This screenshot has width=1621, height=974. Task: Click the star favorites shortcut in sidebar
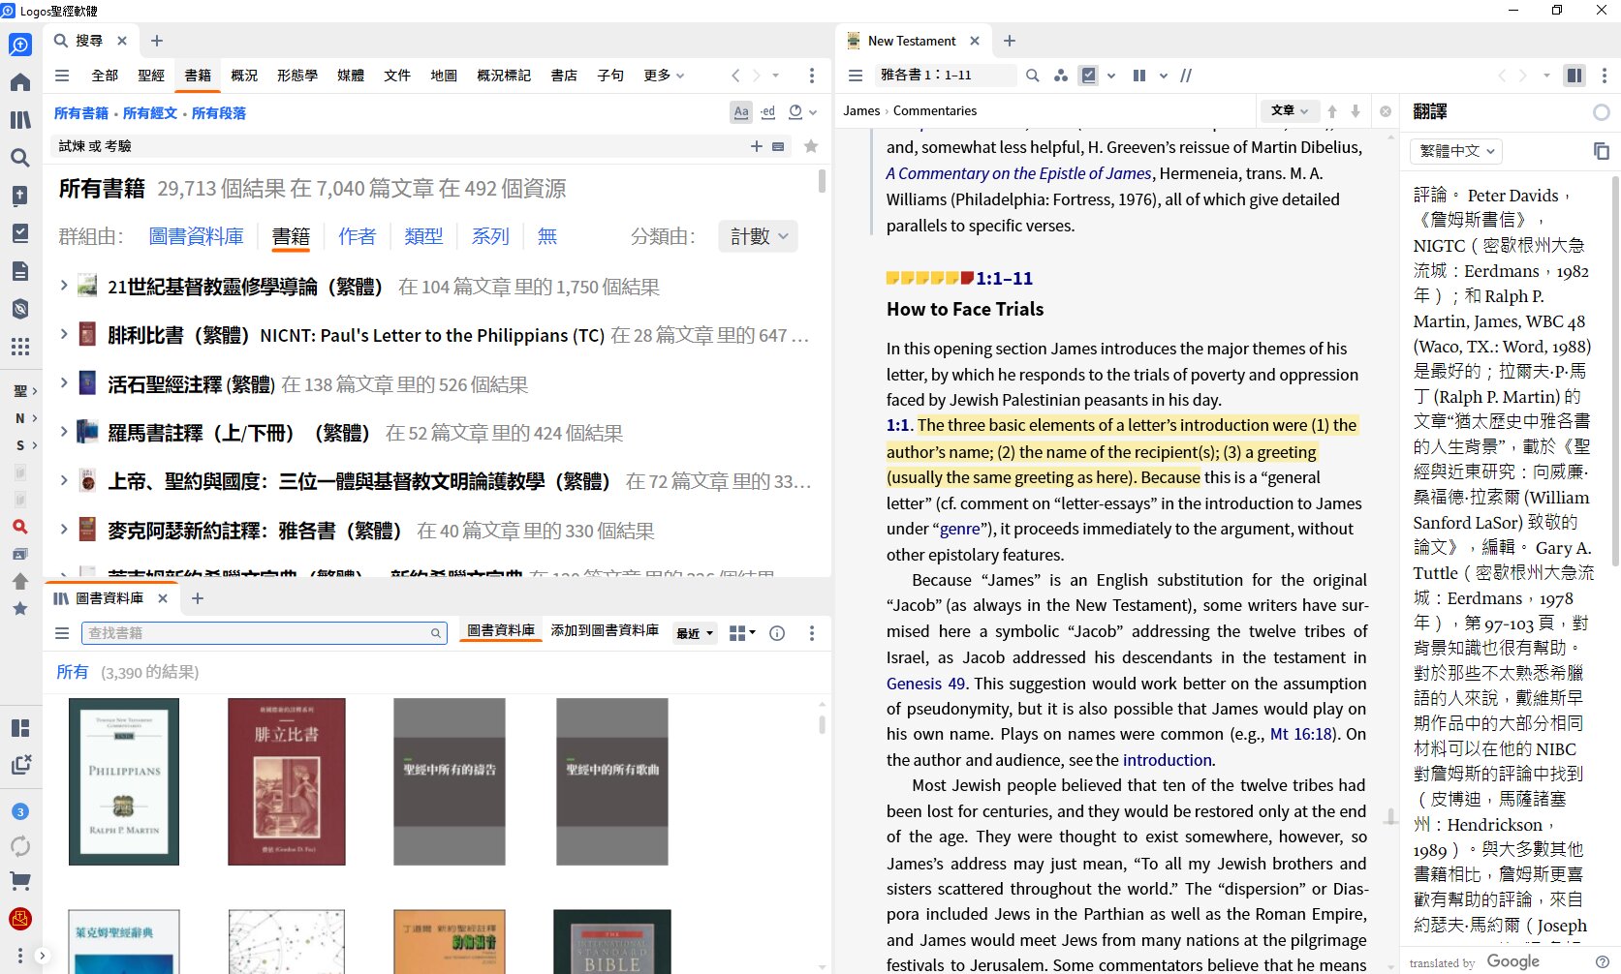[19, 608]
